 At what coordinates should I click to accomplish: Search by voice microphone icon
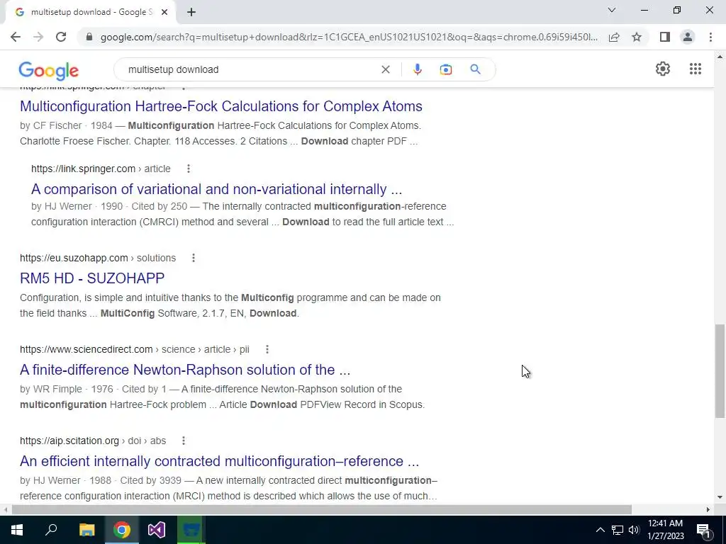point(417,69)
